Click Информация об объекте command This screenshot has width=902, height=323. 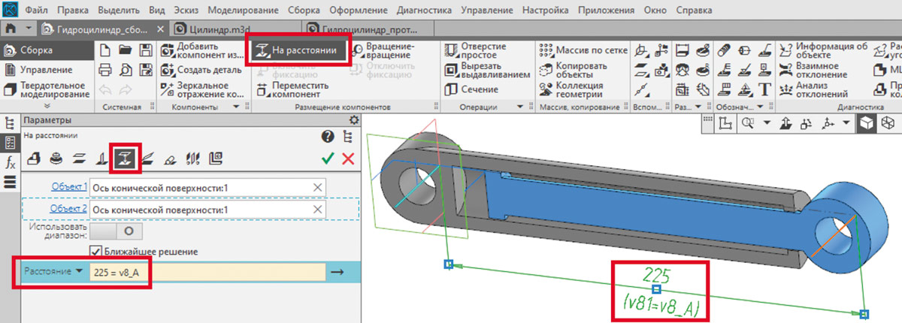[823, 51]
